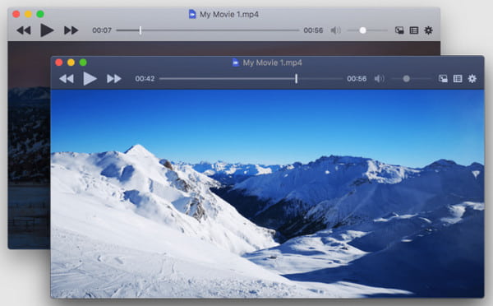Click the front window's volume slider knob
The height and width of the screenshot is (306, 493).
pos(406,78)
